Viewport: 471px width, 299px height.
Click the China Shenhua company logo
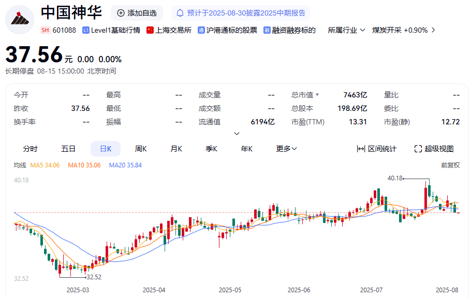(x=20, y=19)
